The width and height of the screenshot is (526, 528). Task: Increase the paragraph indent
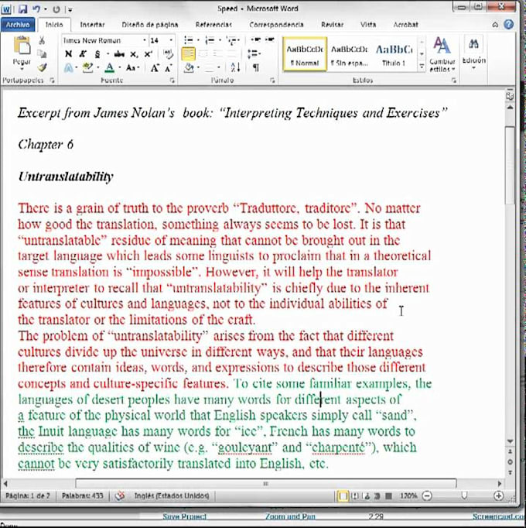pyautogui.click(x=269, y=40)
